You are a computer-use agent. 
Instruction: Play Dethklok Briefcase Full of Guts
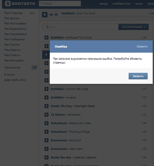click(46, 37)
